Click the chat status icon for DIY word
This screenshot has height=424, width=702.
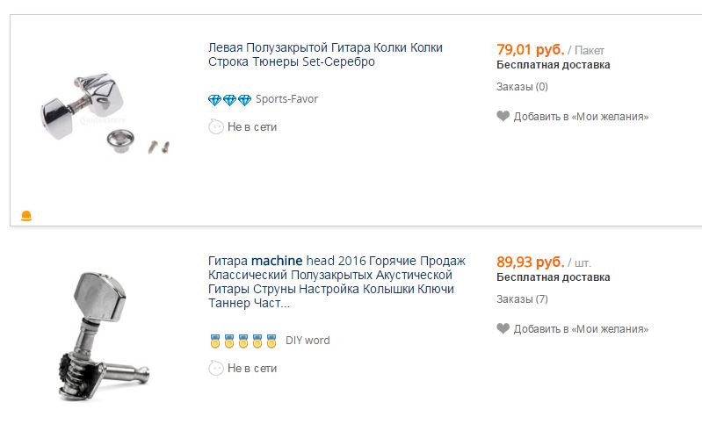point(215,369)
